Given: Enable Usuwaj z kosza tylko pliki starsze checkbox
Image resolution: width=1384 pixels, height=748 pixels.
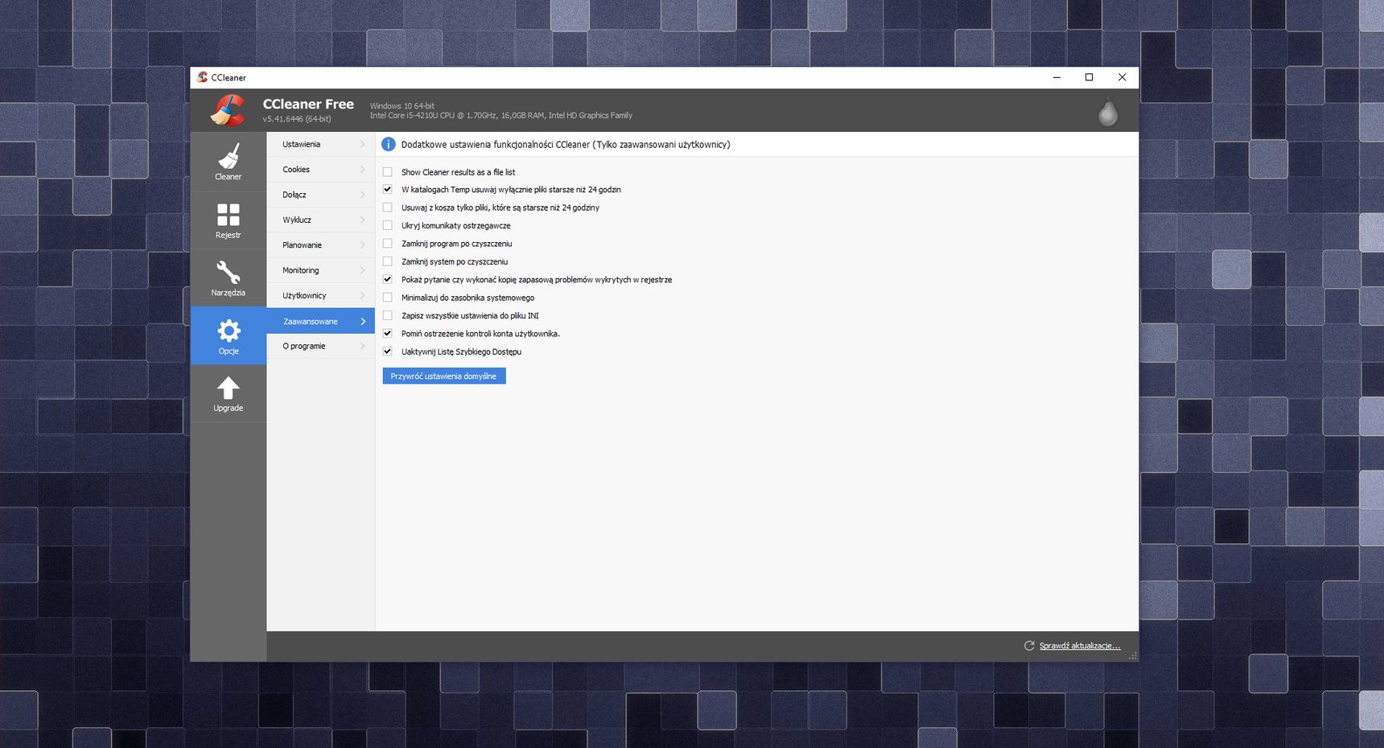Looking at the screenshot, I should click(x=388, y=208).
